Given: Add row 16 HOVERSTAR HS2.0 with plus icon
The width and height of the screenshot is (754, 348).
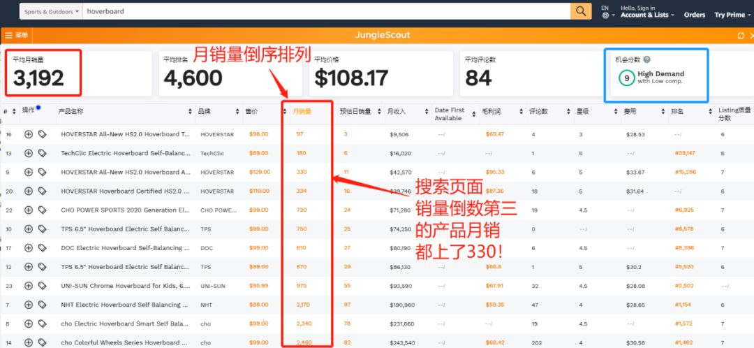Looking at the screenshot, I should 29,134.
